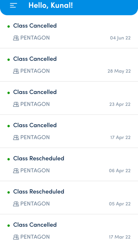
Task: Click green dot beside 06 Apr Class Rescheduled
Action: (8, 159)
